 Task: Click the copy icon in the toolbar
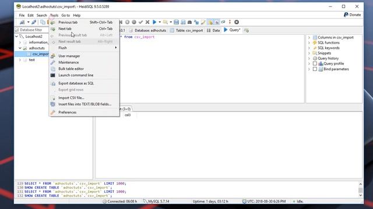(43, 22)
